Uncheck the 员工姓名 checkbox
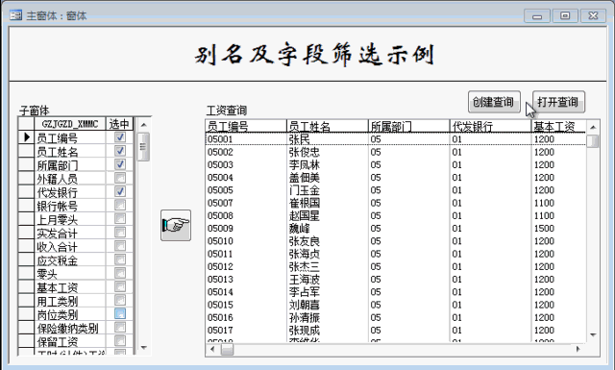615x370 pixels. tap(120, 151)
